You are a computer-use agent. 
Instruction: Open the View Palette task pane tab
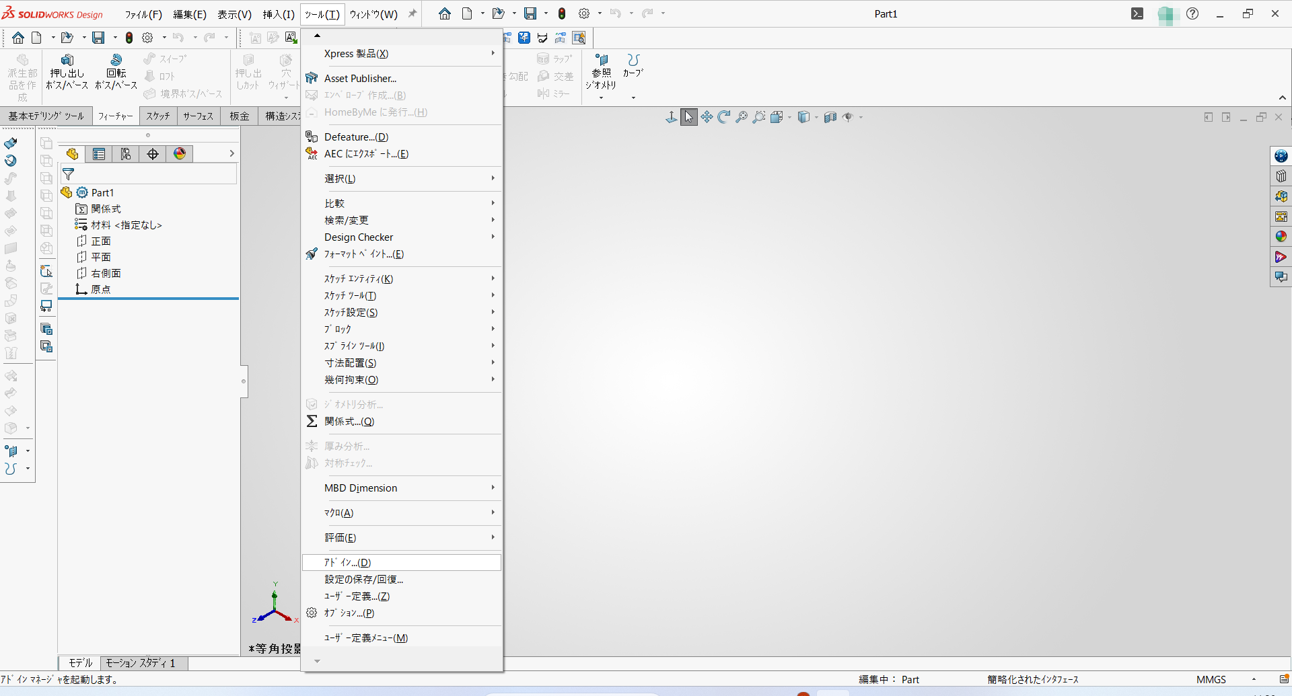pos(1281,217)
